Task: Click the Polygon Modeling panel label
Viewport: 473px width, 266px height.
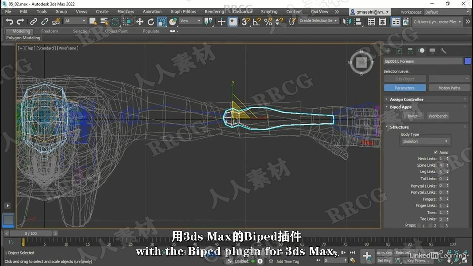Action: click(23, 38)
